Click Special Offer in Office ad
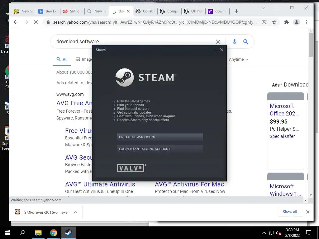The width and height of the screenshot is (319, 239). pyautogui.click(x=282, y=136)
